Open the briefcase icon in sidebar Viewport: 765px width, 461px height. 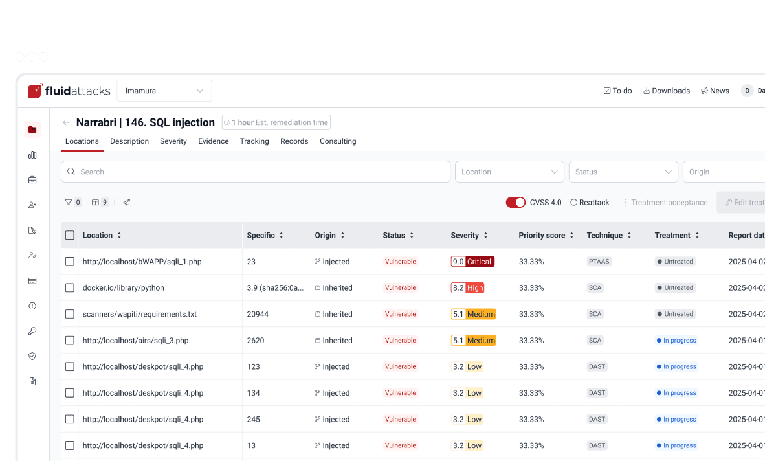(x=32, y=180)
